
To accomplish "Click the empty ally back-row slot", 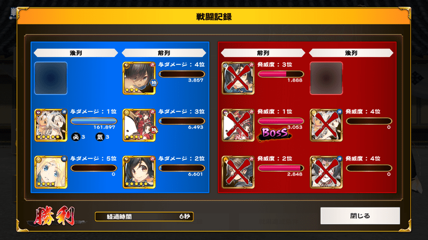I will (51, 78).
